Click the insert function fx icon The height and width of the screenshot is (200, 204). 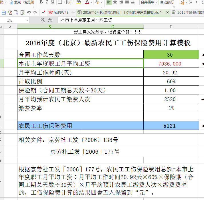point(50,20)
